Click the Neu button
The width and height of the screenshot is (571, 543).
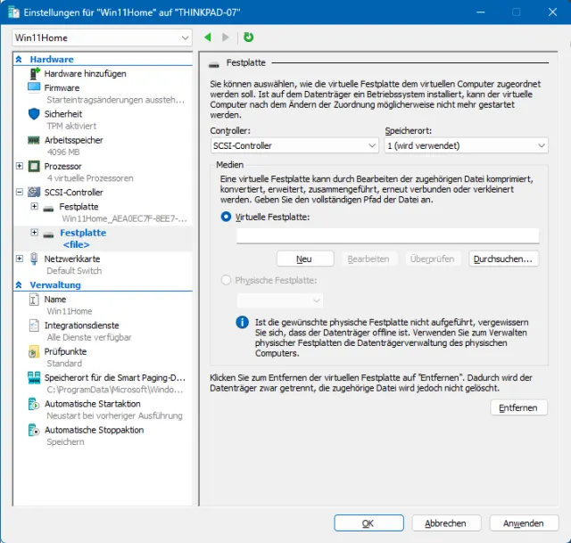[303, 259]
